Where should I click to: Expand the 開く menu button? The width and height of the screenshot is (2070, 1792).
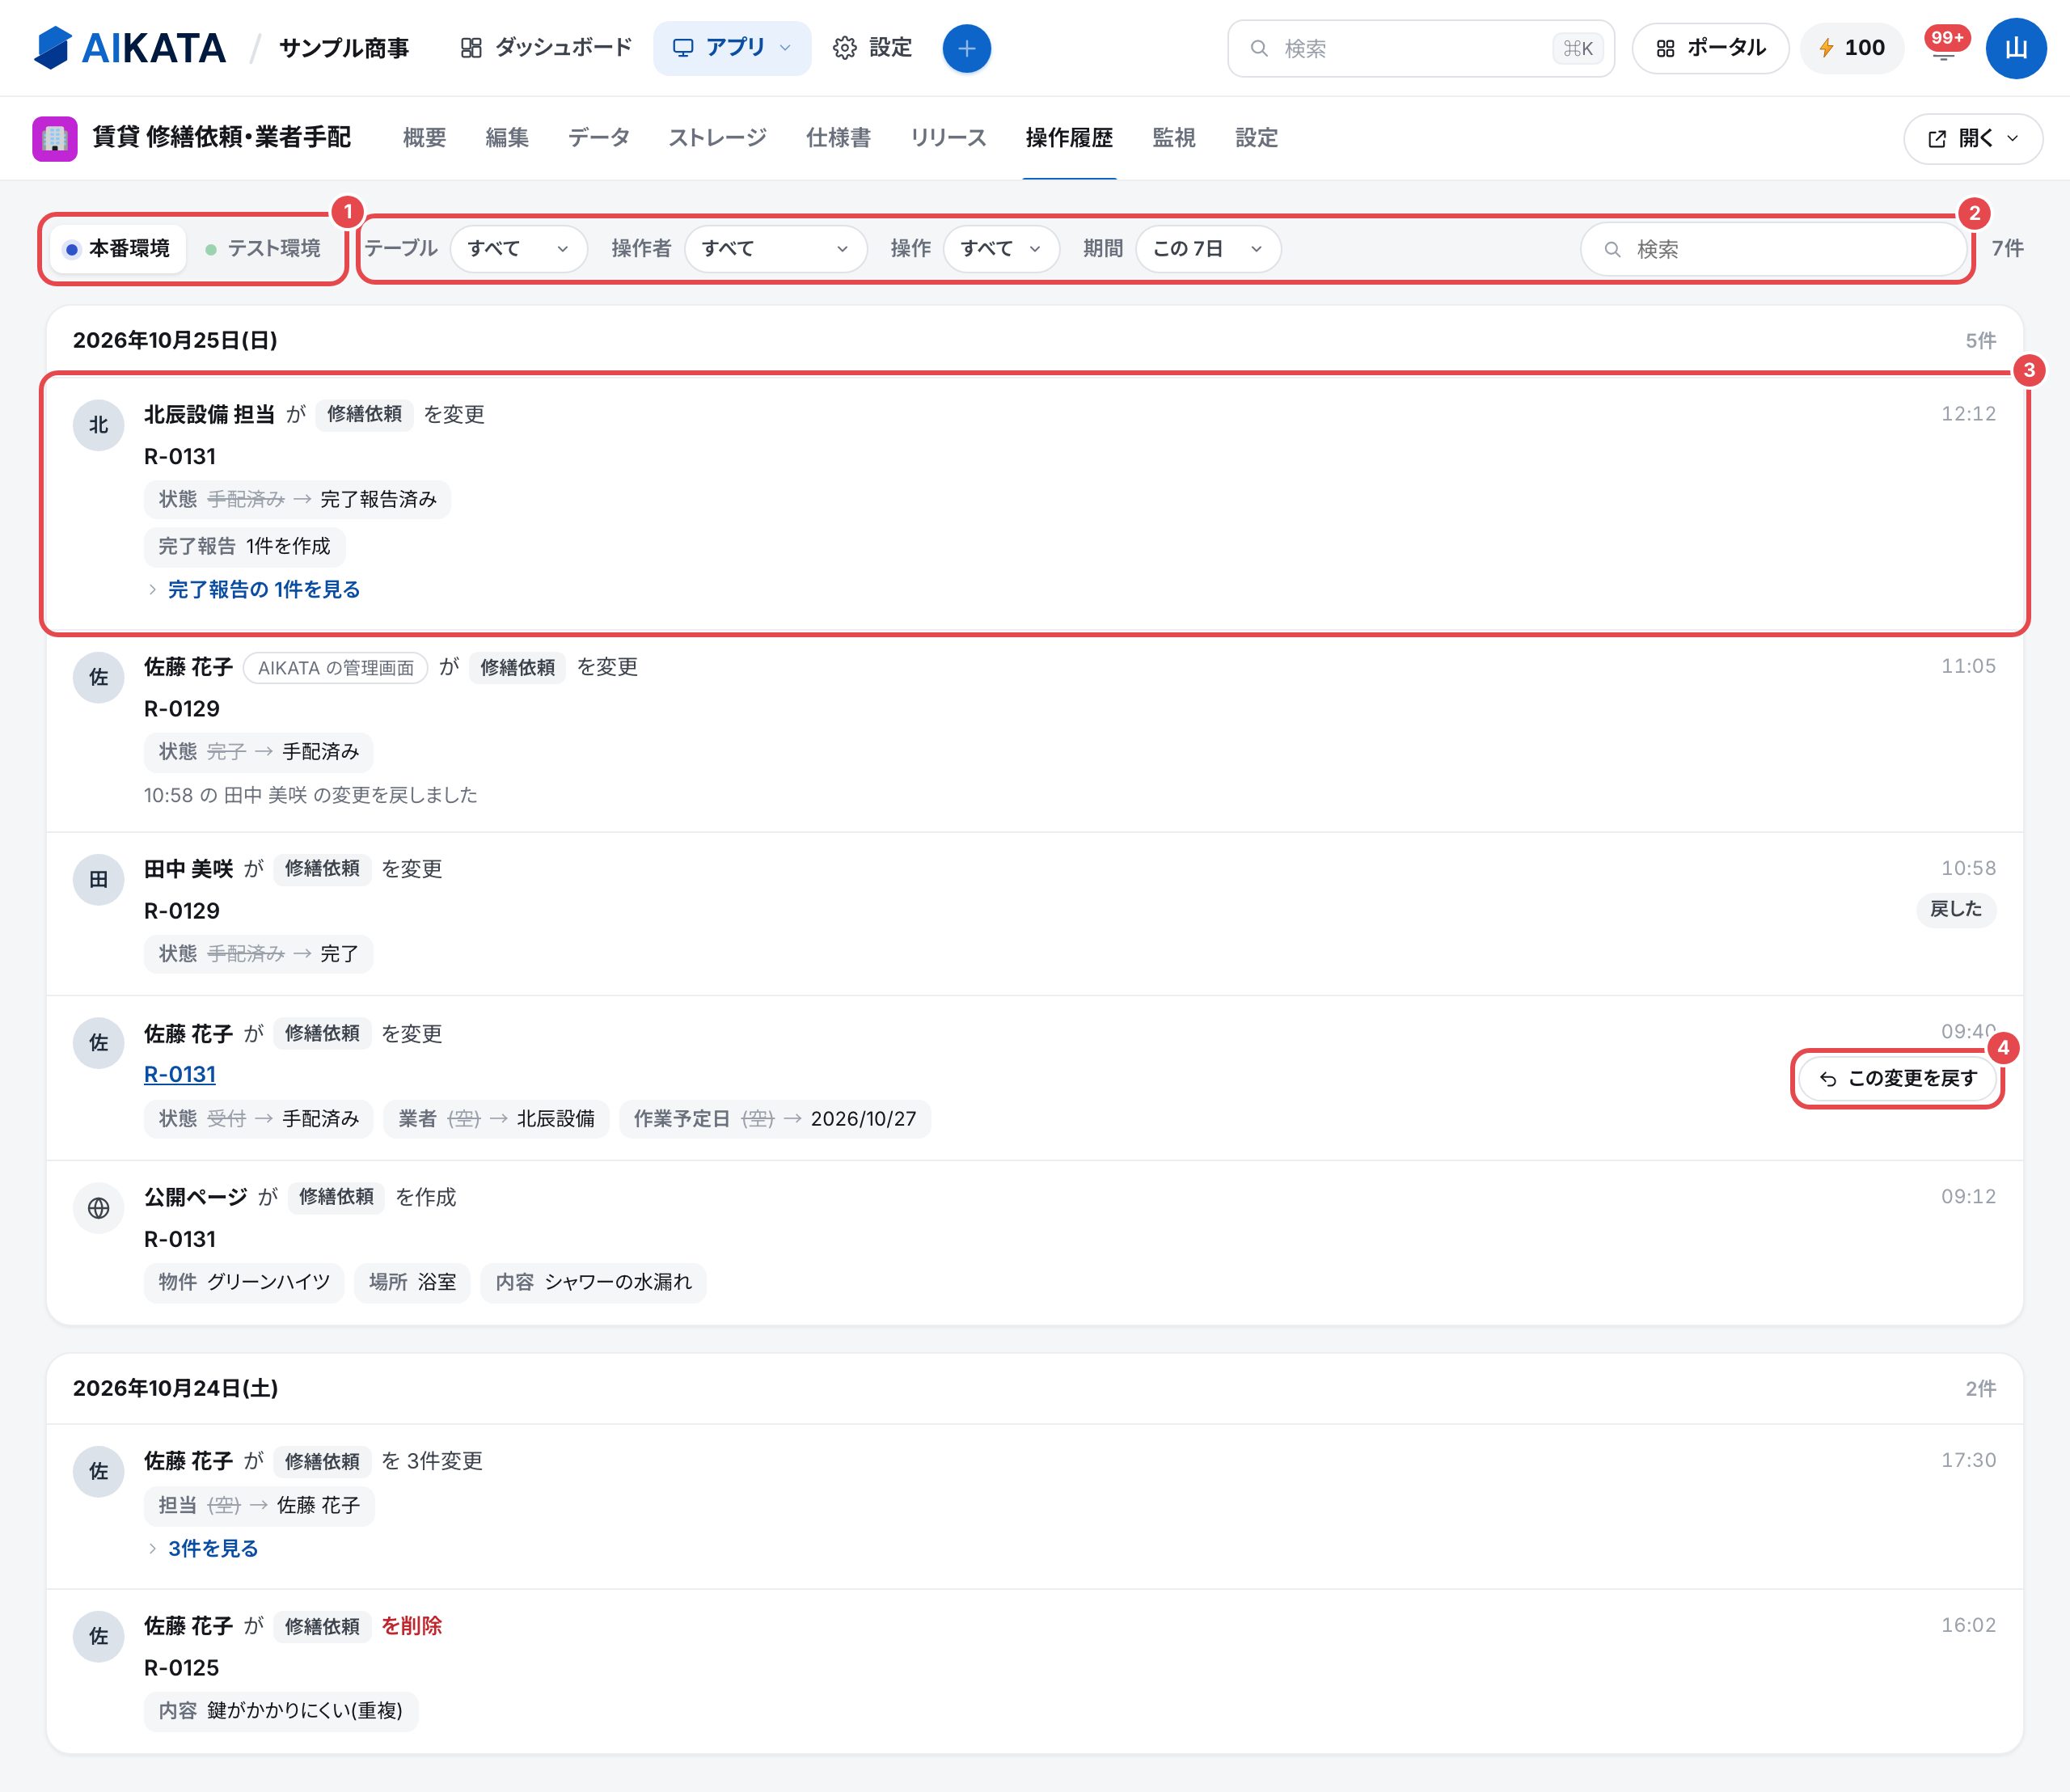1972,139
